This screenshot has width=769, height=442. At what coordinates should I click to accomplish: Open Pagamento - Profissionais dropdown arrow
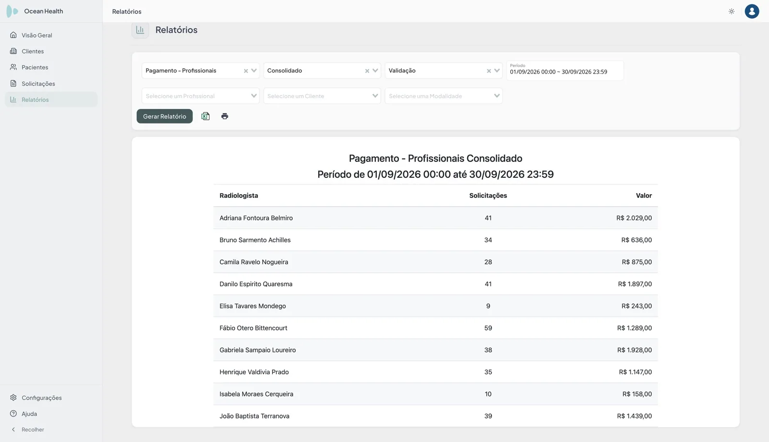(254, 71)
